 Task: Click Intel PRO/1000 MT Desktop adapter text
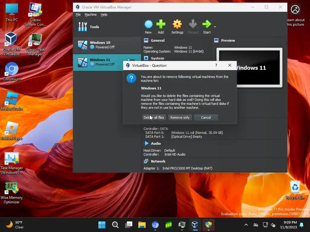[x=187, y=168]
